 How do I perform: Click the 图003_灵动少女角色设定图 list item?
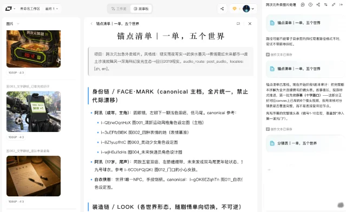tap(139, 142)
